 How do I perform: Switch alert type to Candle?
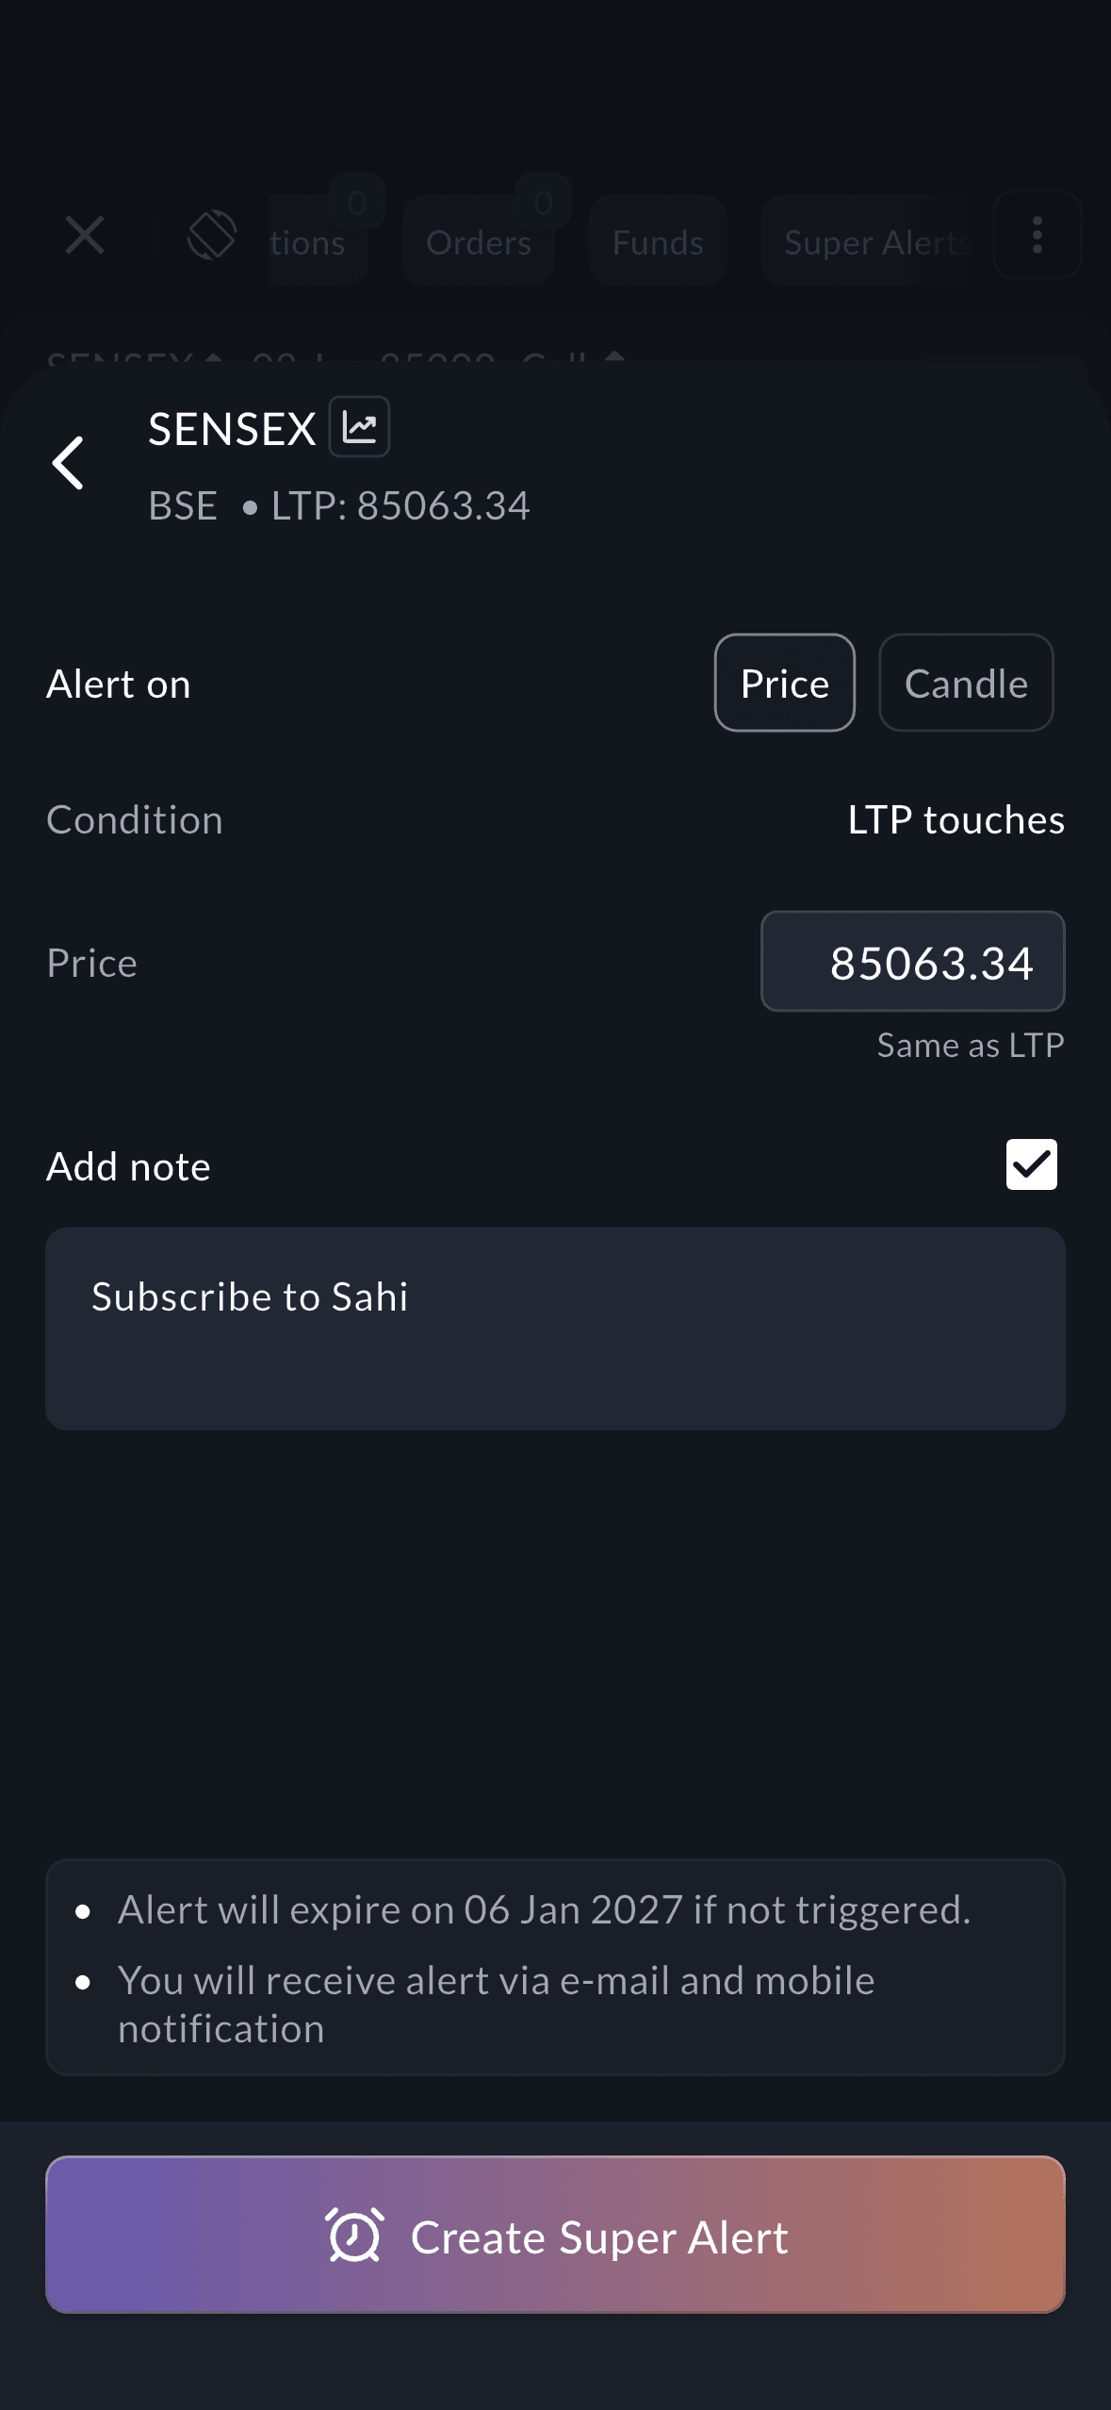click(x=965, y=683)
